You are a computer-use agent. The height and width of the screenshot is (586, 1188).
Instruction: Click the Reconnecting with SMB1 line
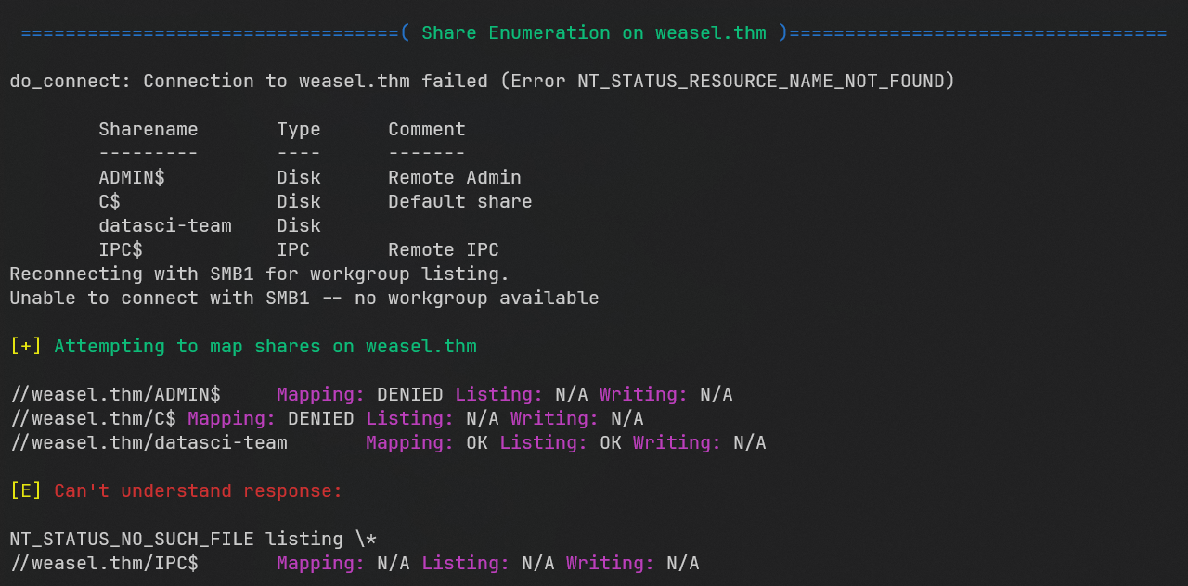(259, 274)
